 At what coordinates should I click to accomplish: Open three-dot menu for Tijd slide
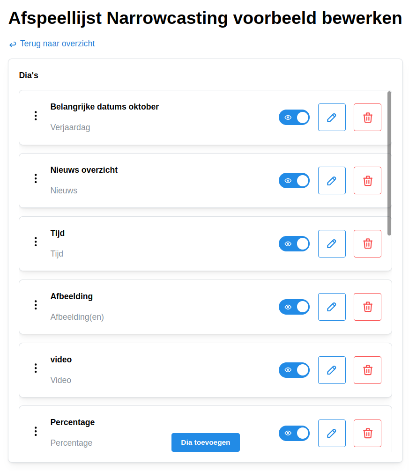[x=36, y=242]
